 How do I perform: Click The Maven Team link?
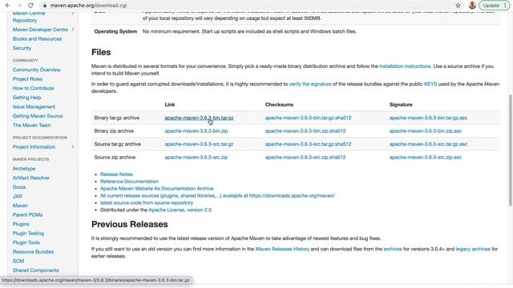click(x=32, y=125)
